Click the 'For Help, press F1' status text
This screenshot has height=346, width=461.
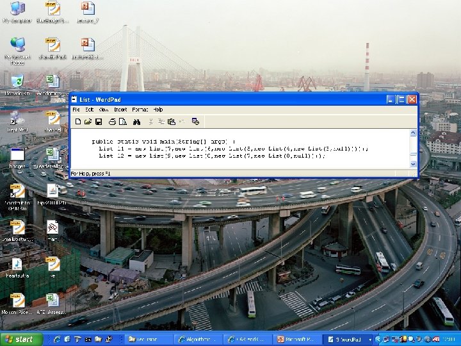90,174
